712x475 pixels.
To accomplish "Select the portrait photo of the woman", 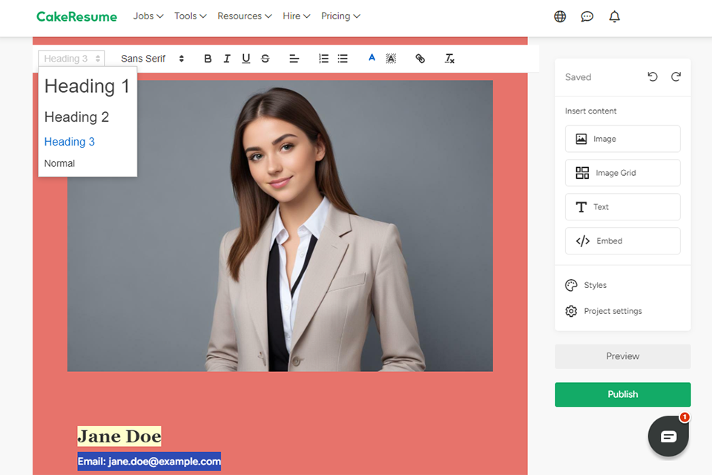I will (280, 226).
